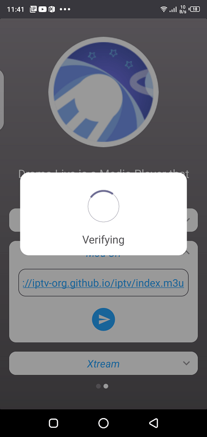207x437 pixels.
Task: Expand the collapsed section above the M3U card
Action: [x=188, y=220]
